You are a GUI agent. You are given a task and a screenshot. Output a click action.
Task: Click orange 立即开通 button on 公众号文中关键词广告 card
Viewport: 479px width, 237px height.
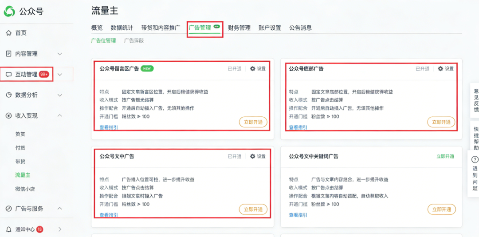click(441, 209)
